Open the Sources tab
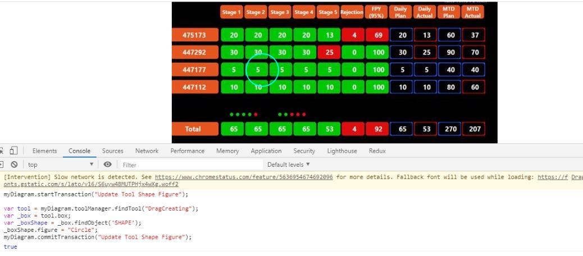Image resolution: width=583 pixels, height=256 pixels. pyautogui.click(x=113, y=151)
